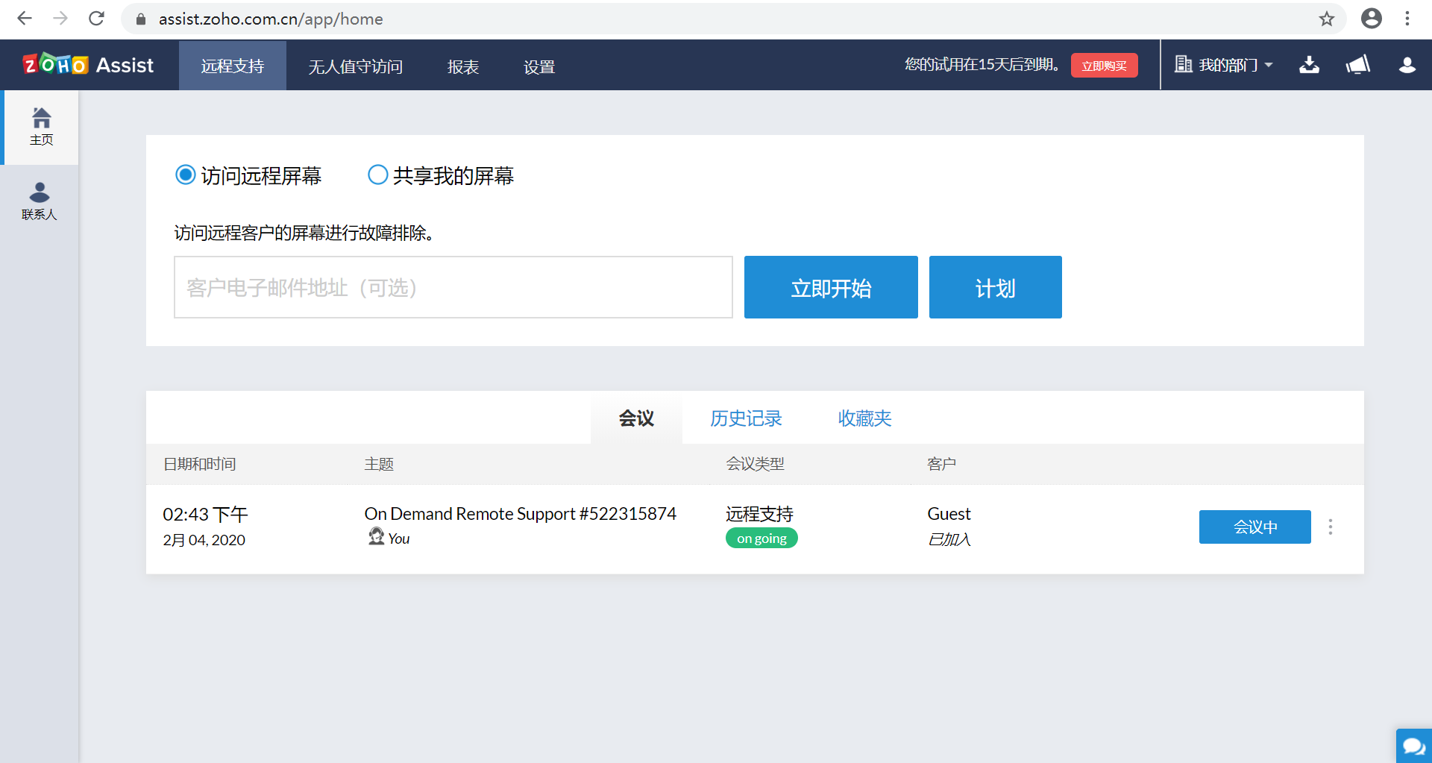Click the cloud services icon
The width and height of the screenshot is (1432, 763).
pyautogui.click(x=1357, y=65)
